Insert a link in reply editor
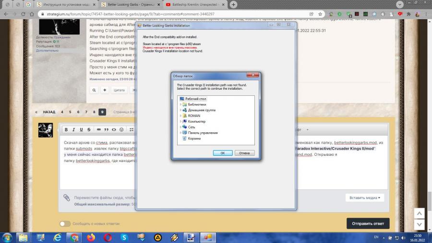Image resolution: width=432 pixels, height=243 pixels. (98, 129)
